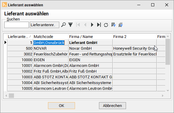Confirm selection with OK button

pos(61,106)
